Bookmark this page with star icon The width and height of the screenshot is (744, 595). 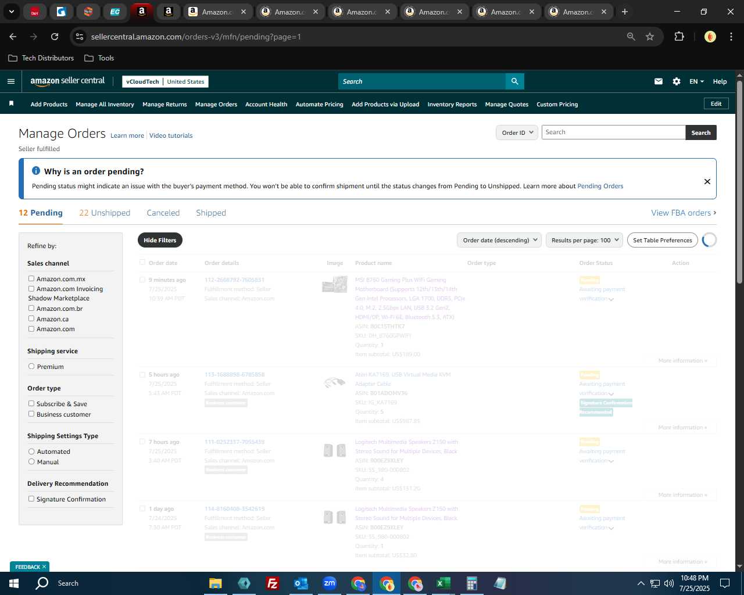coord(650,37)
